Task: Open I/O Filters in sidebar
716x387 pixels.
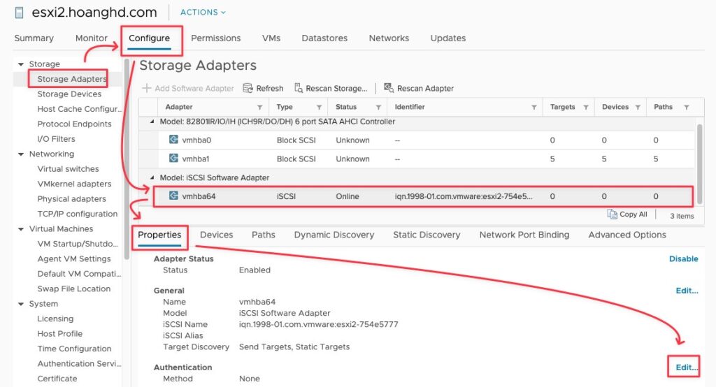Action: [x=56, y=139]
